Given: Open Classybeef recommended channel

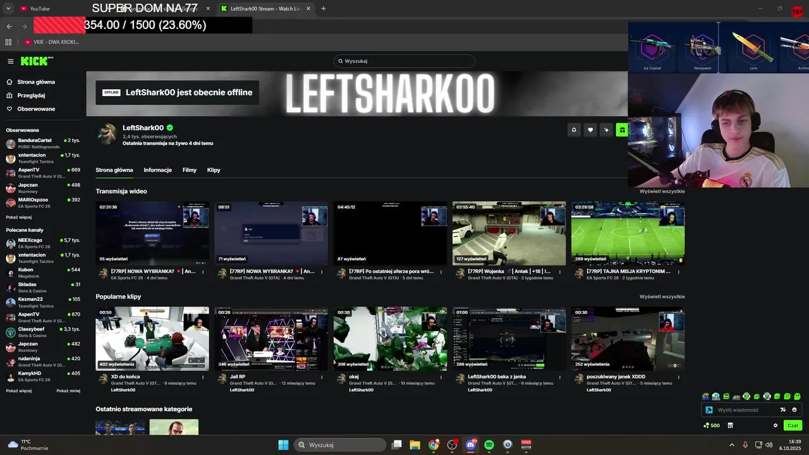Looking at the screenshot, I should pyautogui.click(x=43, y=332).
